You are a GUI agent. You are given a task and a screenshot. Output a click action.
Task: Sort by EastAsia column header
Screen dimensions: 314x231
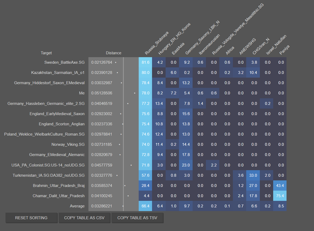click(178, 49)
